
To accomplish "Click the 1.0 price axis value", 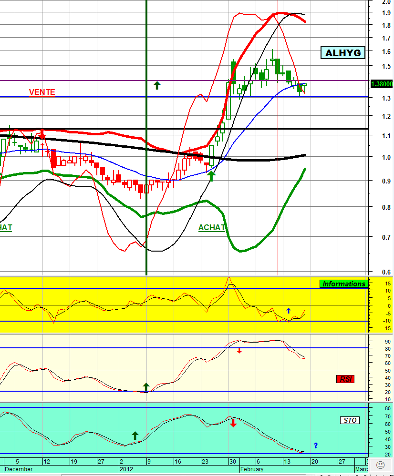I will (x=386, y=157).
